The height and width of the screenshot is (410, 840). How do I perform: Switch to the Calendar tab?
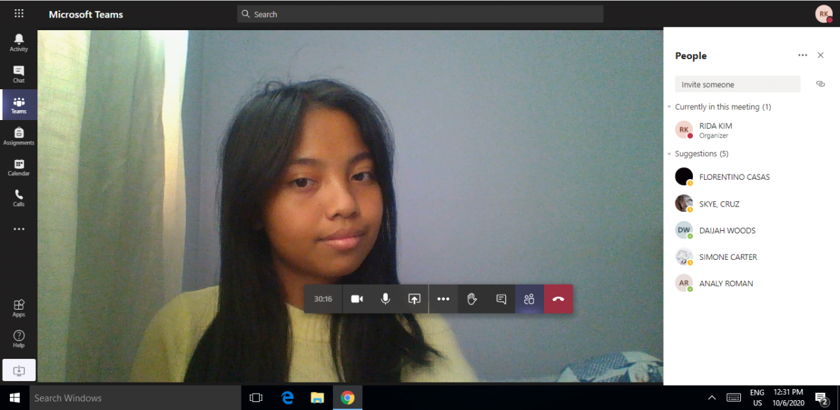point(18,167)
